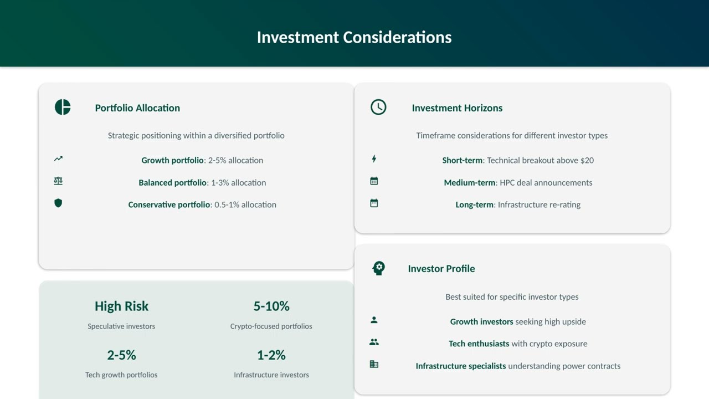Image resolution: width=709 pixels, height=399 pixels.
Task: Click the two-people icon for Tech enthusiasts
Action: click(374, 342)
